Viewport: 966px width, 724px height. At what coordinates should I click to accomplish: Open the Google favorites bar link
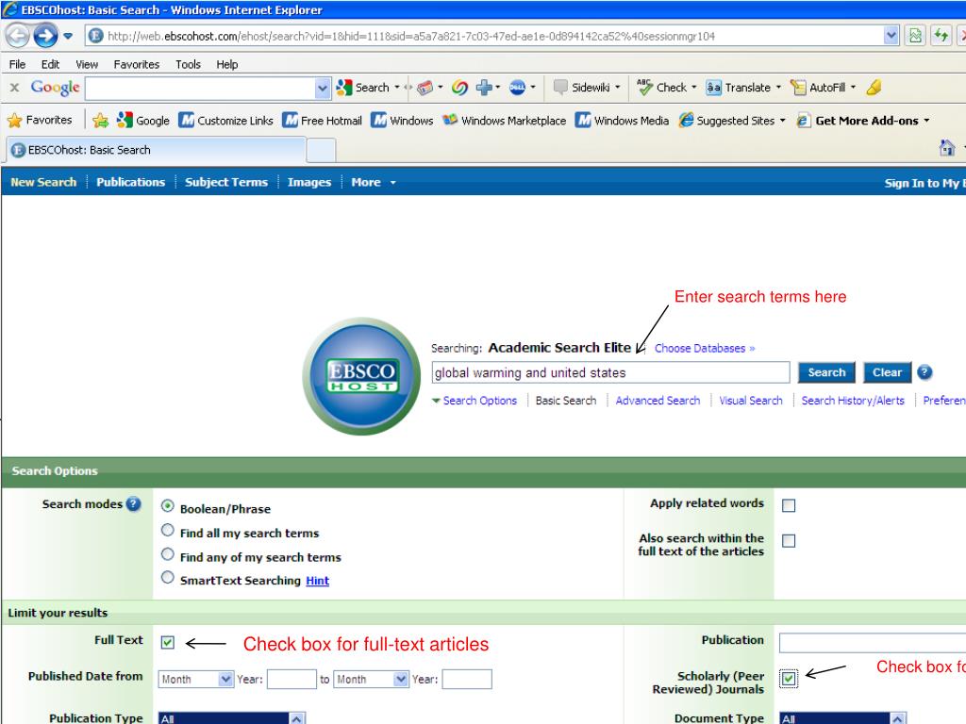[x=143, y=120]
